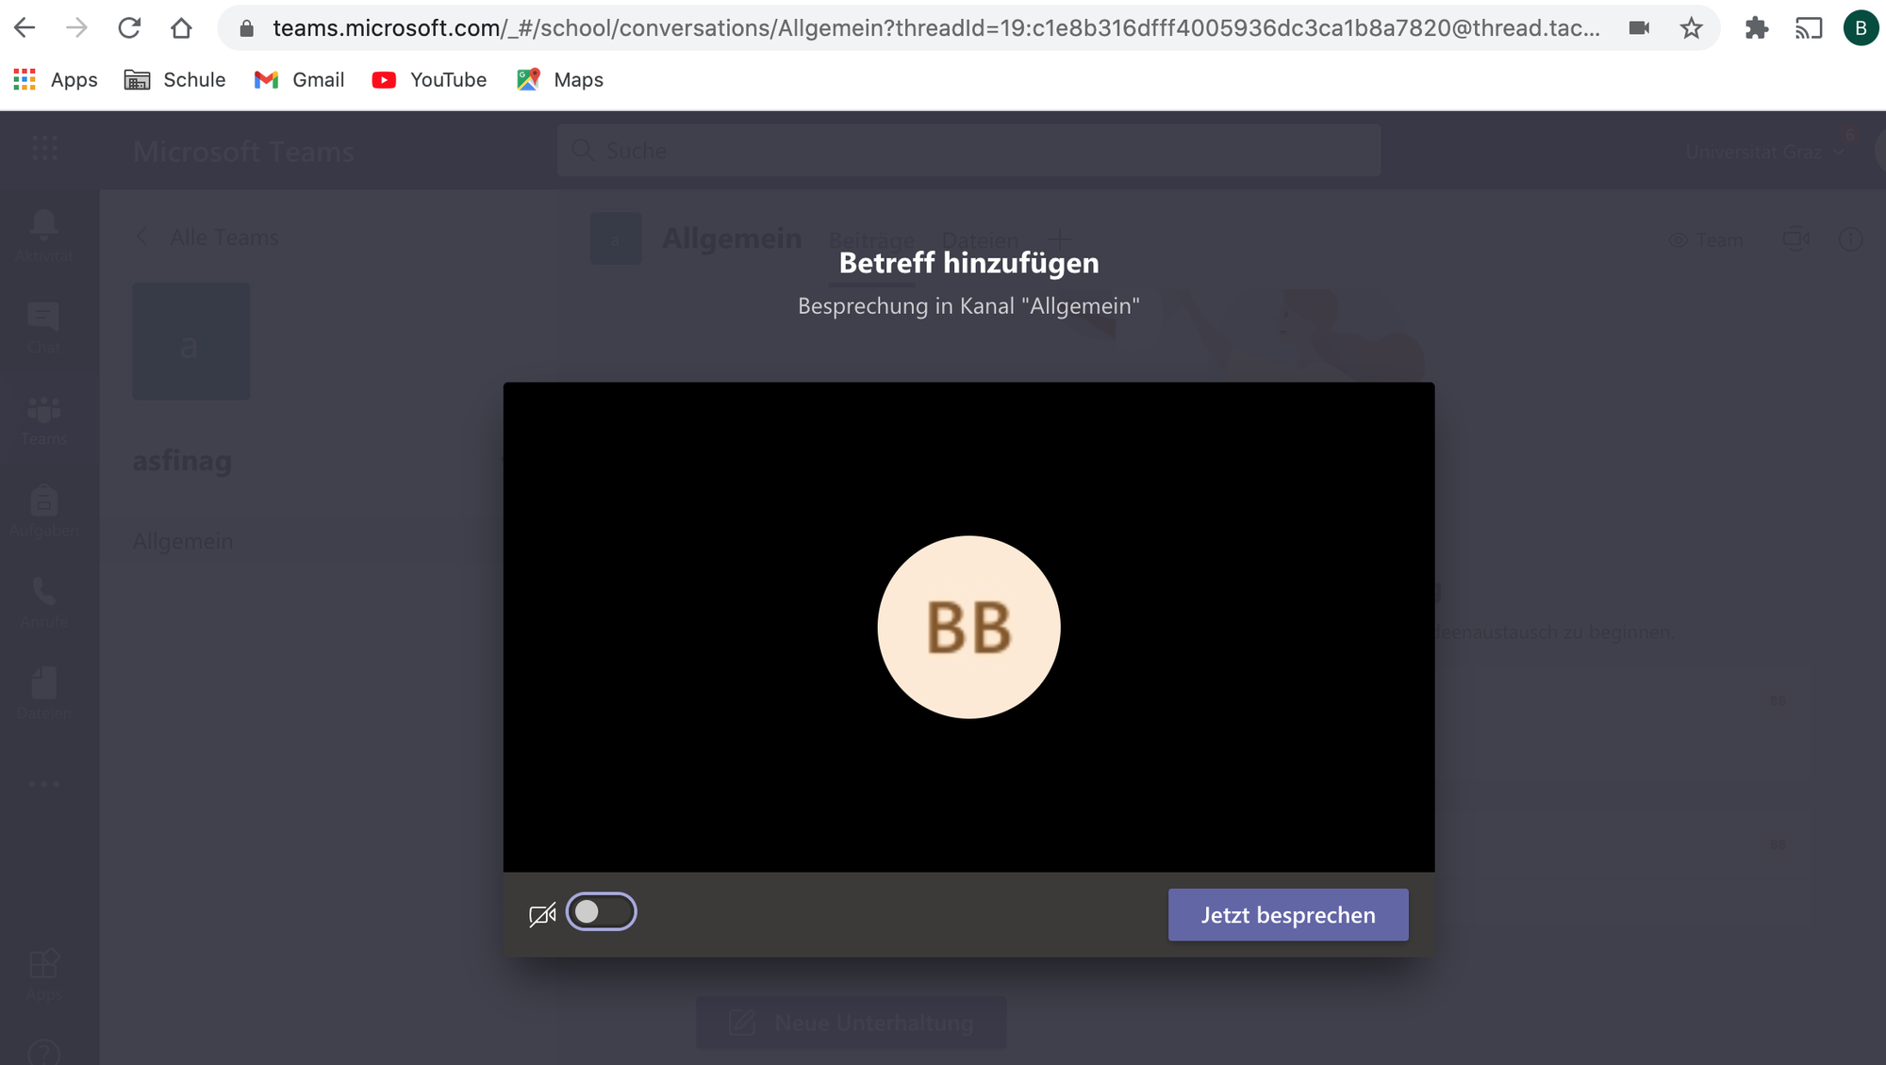The width and height of the screenshot is (1886, 1065).
Task: Click the Suche search box
Action: coord(968,151)
